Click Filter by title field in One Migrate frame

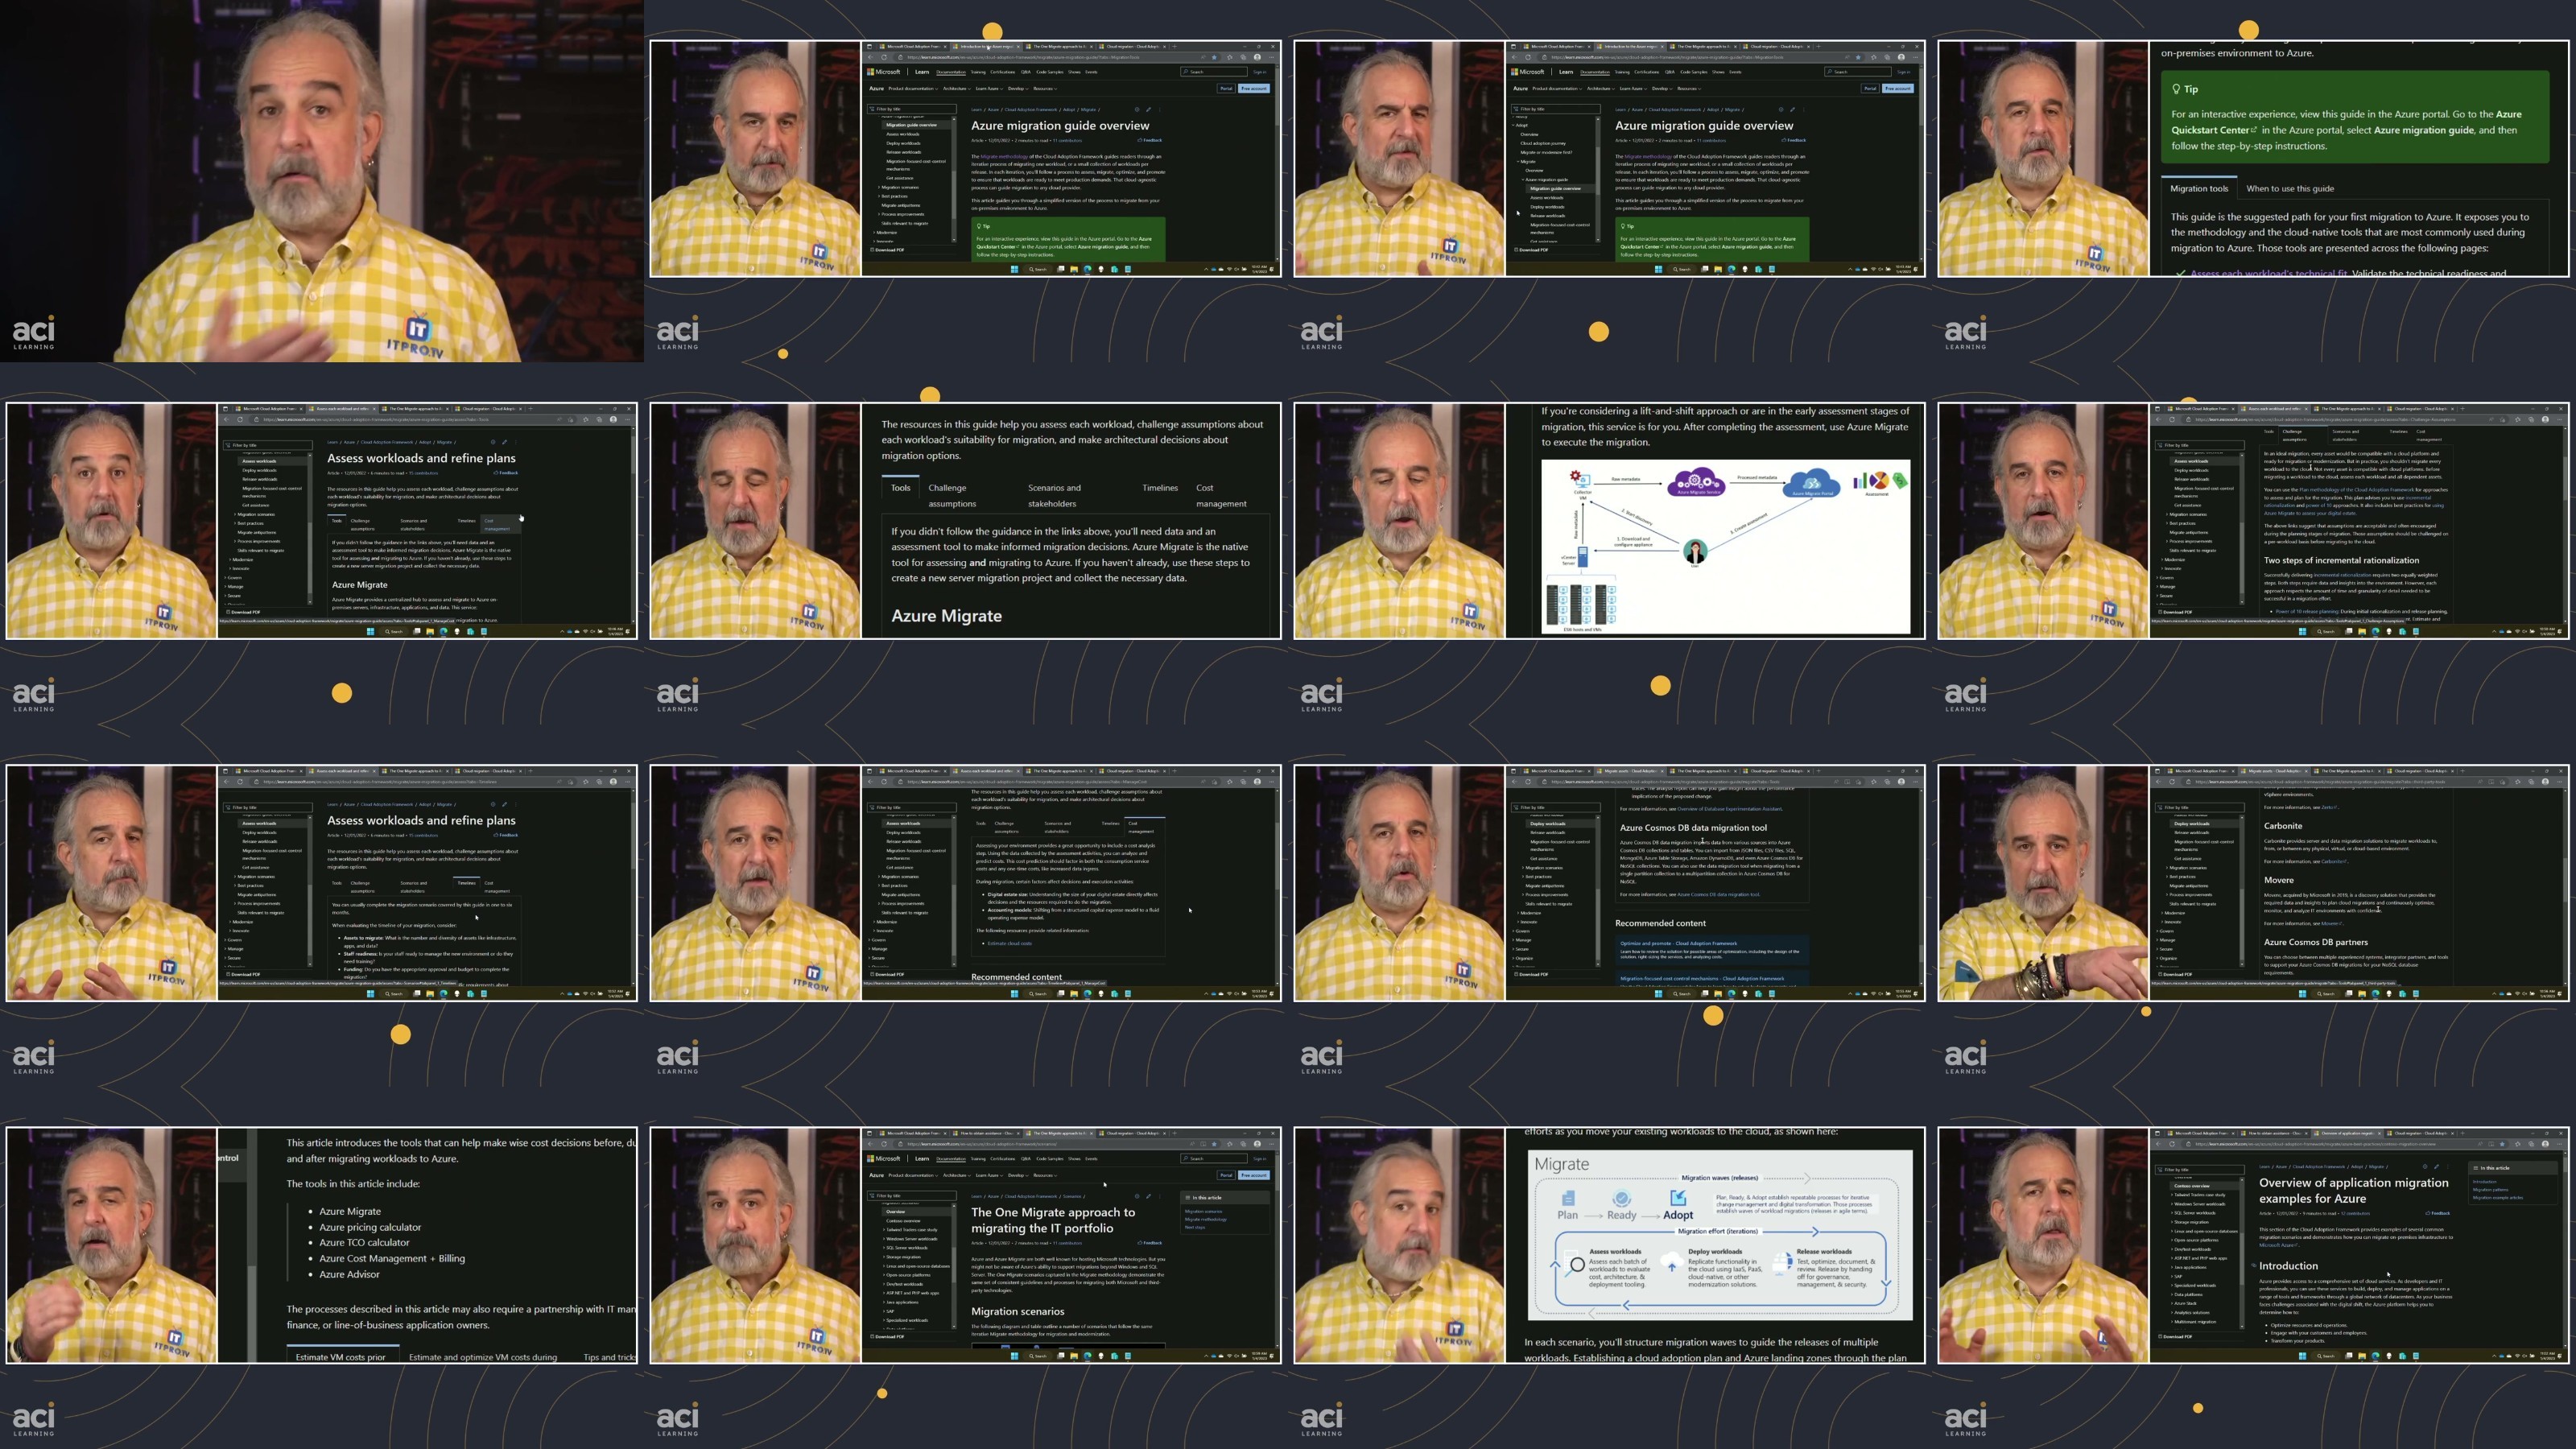click(x=912, y=1196)
